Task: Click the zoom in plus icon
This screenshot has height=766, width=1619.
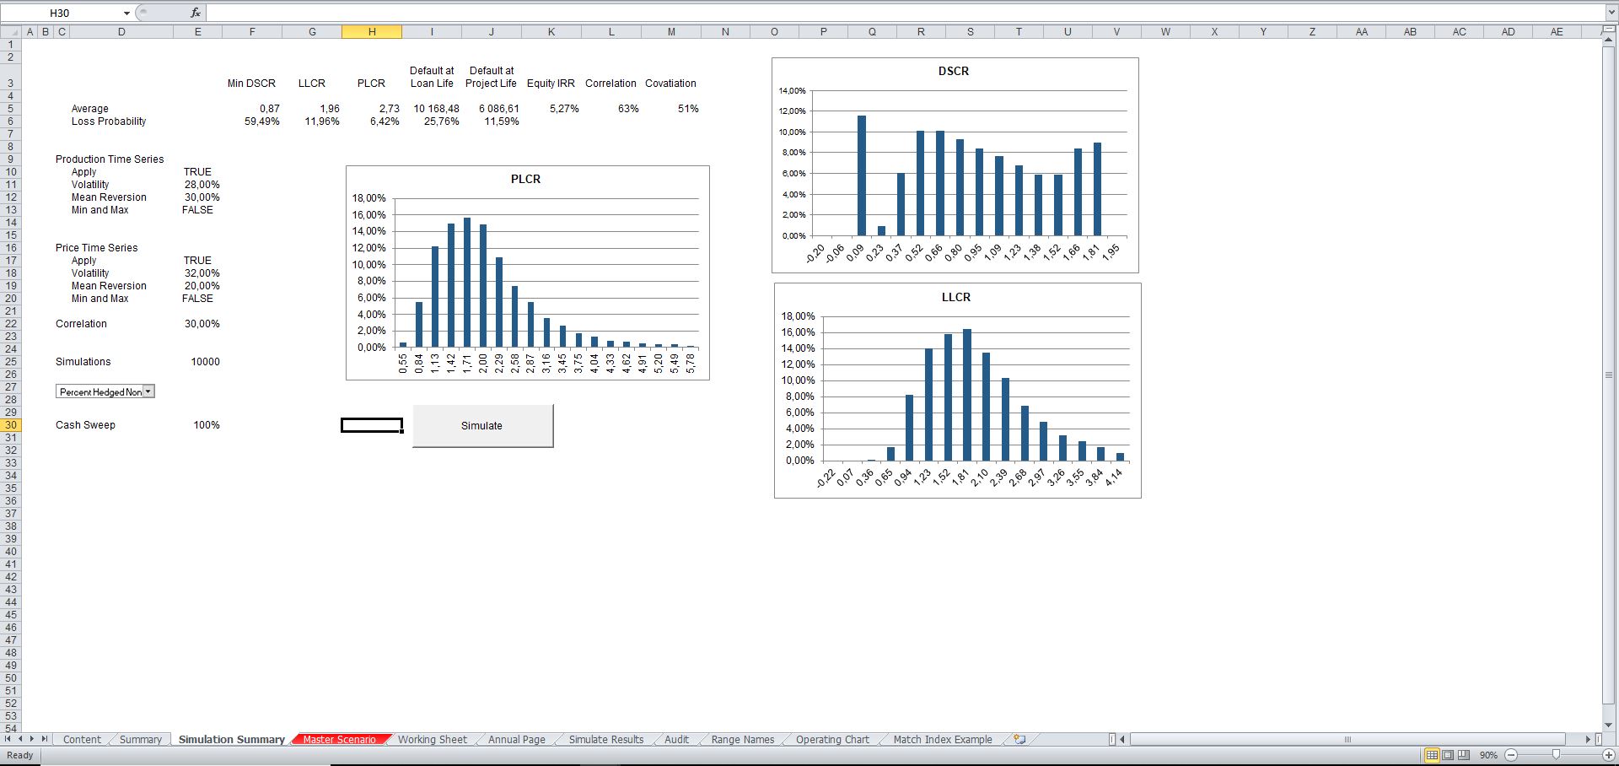Action: [1608, 755]
